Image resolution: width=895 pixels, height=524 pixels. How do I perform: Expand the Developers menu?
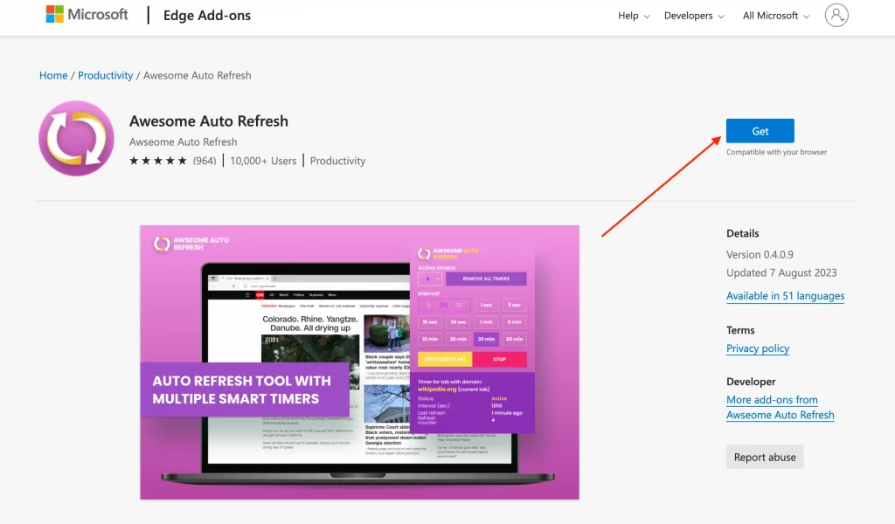point(694,16)
